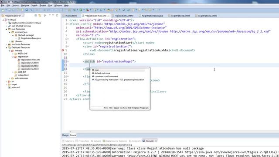Expand Deployment Descriptor: FirstApp node
Viewport: 279px width, 157px height.
(x=7, y=23)
